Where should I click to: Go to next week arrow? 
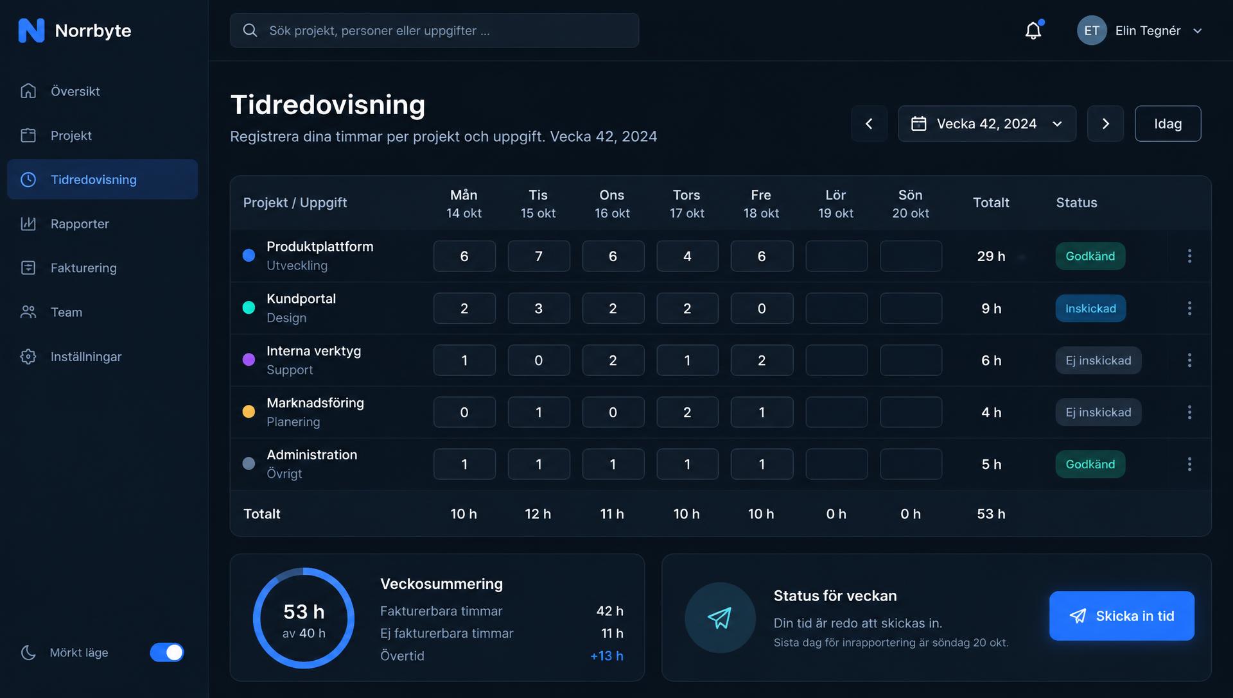coord(1105,123)
